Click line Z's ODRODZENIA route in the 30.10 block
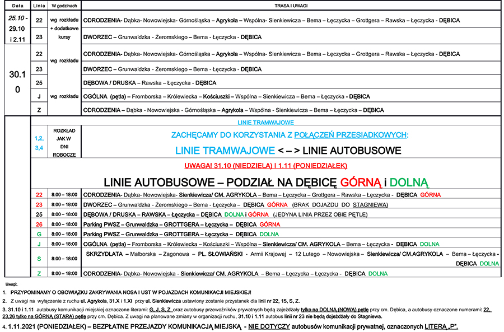The width and height of the screenshot is (504, 332). tap(234, 110)
